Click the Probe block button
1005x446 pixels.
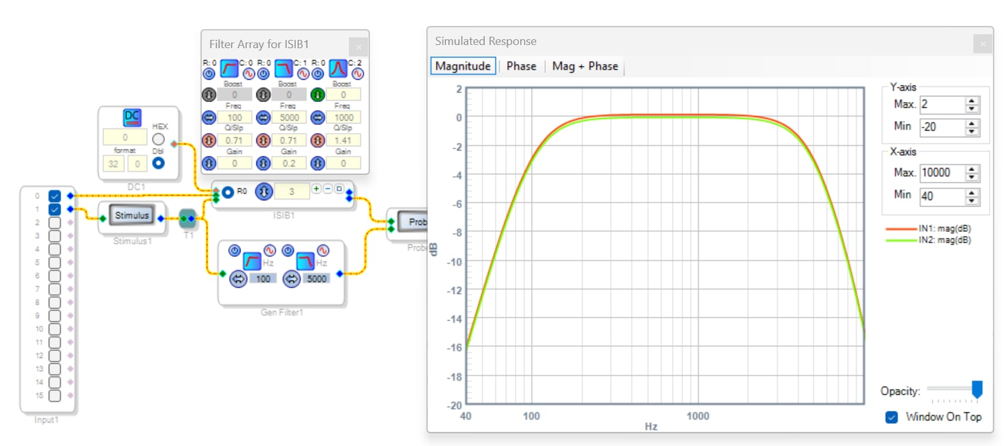point(412,222)
